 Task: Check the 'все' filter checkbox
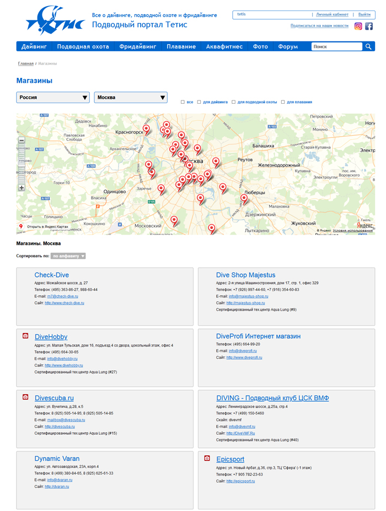183,102
